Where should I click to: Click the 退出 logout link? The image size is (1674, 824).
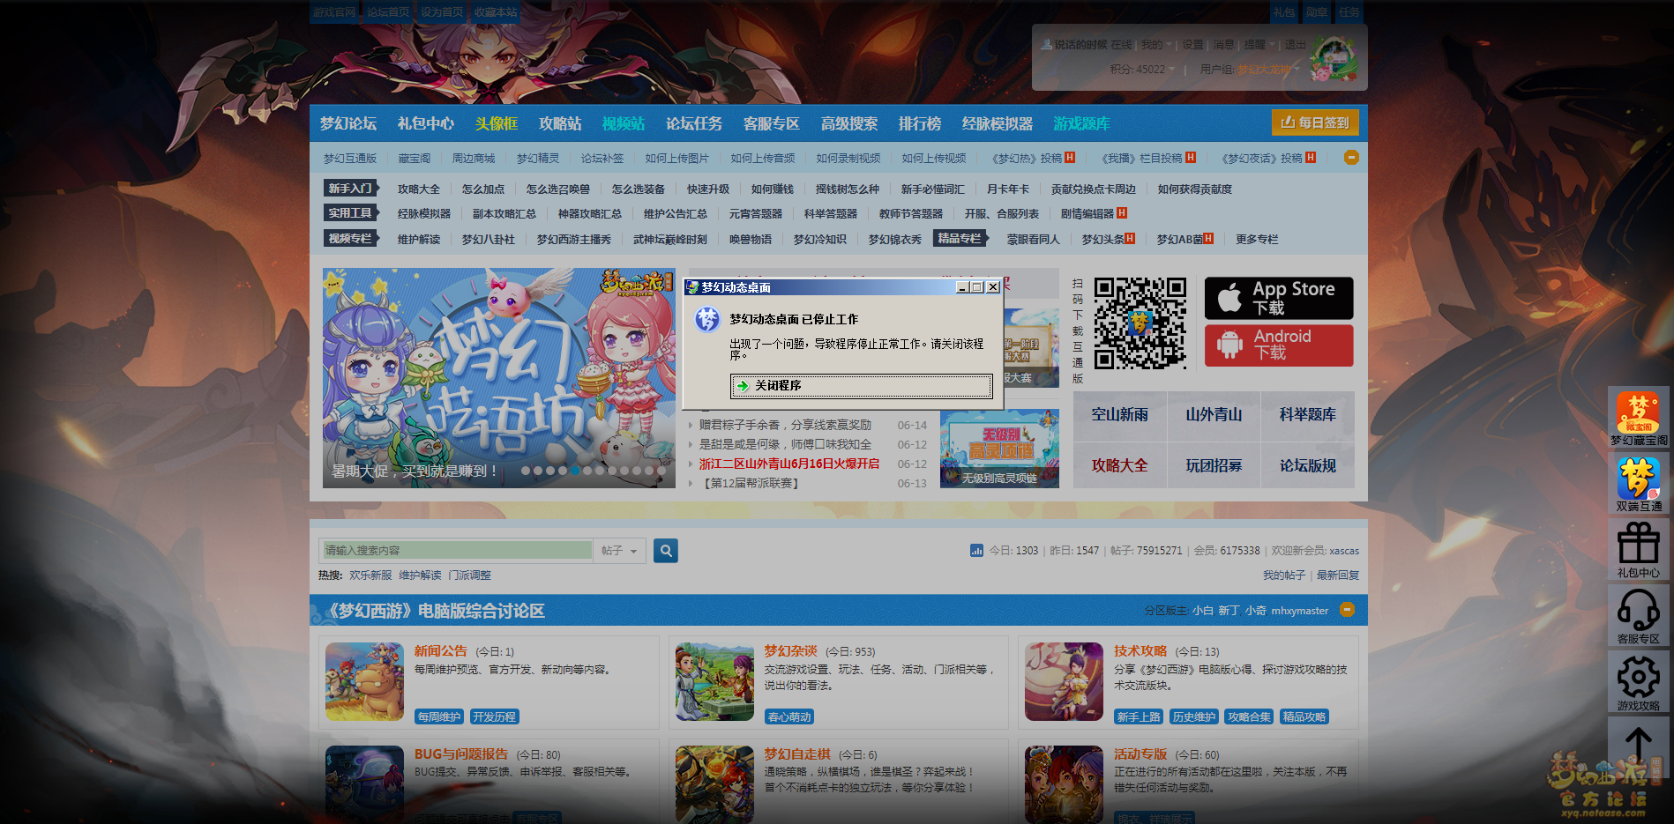coord(1295,45)
